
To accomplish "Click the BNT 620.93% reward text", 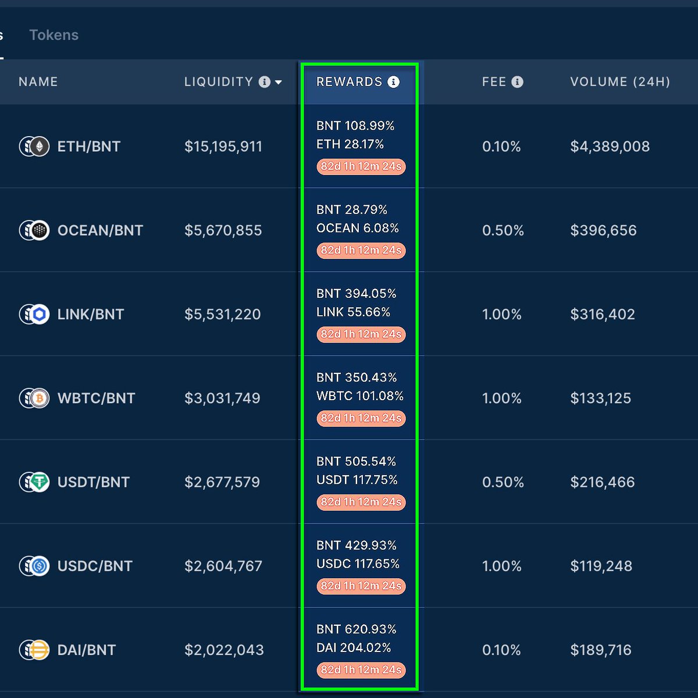I will tap(357, 629).
